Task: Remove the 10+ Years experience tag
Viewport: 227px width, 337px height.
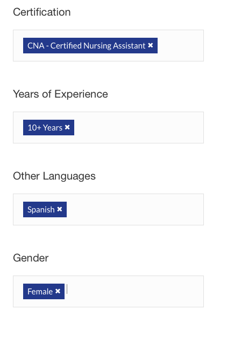Action: pyautogui.click(x=67, y=127)
